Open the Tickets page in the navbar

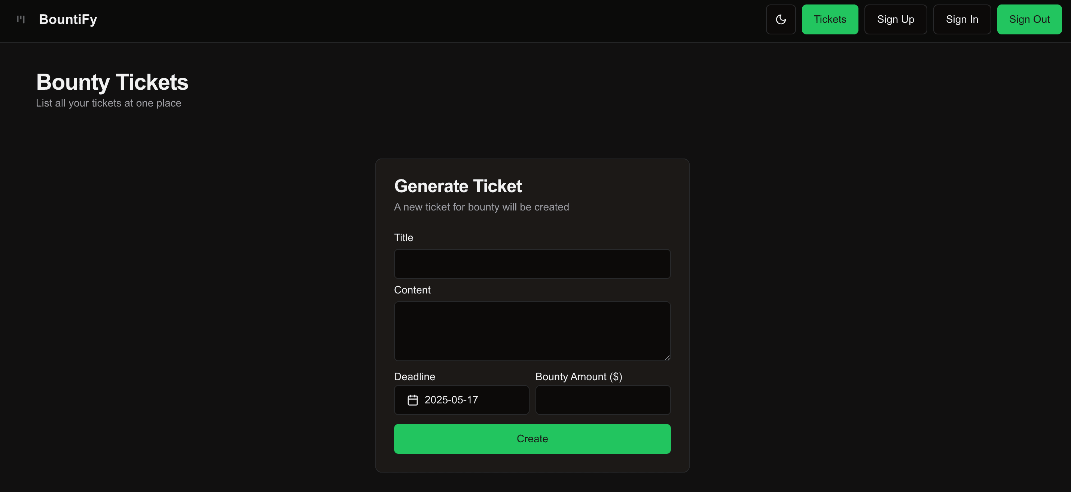pyautogui.click(x=830, y=19)
